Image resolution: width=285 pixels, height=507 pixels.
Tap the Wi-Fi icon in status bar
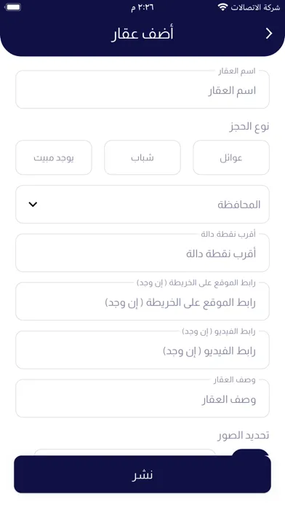pyautogui.click(x=222, y=7)
